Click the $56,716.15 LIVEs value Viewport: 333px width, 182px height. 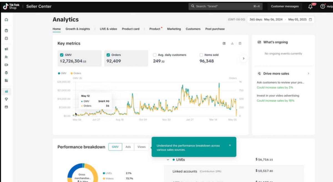(264, 160)
